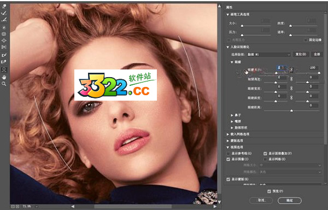Collapse view options (视图选项) section
The width and height of the screenshot is (328, 210).
[x=228, y=147]
